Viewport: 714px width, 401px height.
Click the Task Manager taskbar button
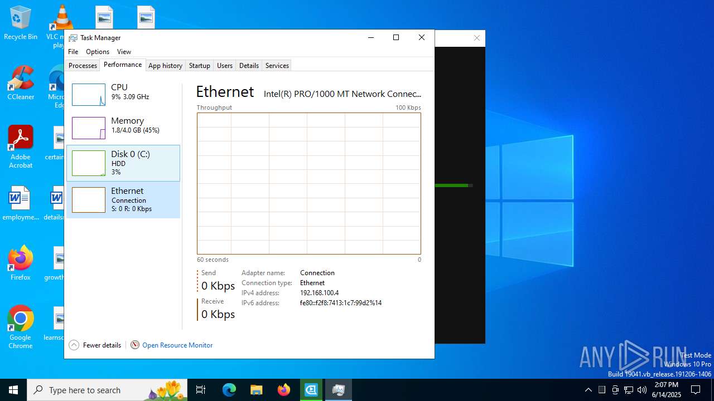tap(339, 390)
